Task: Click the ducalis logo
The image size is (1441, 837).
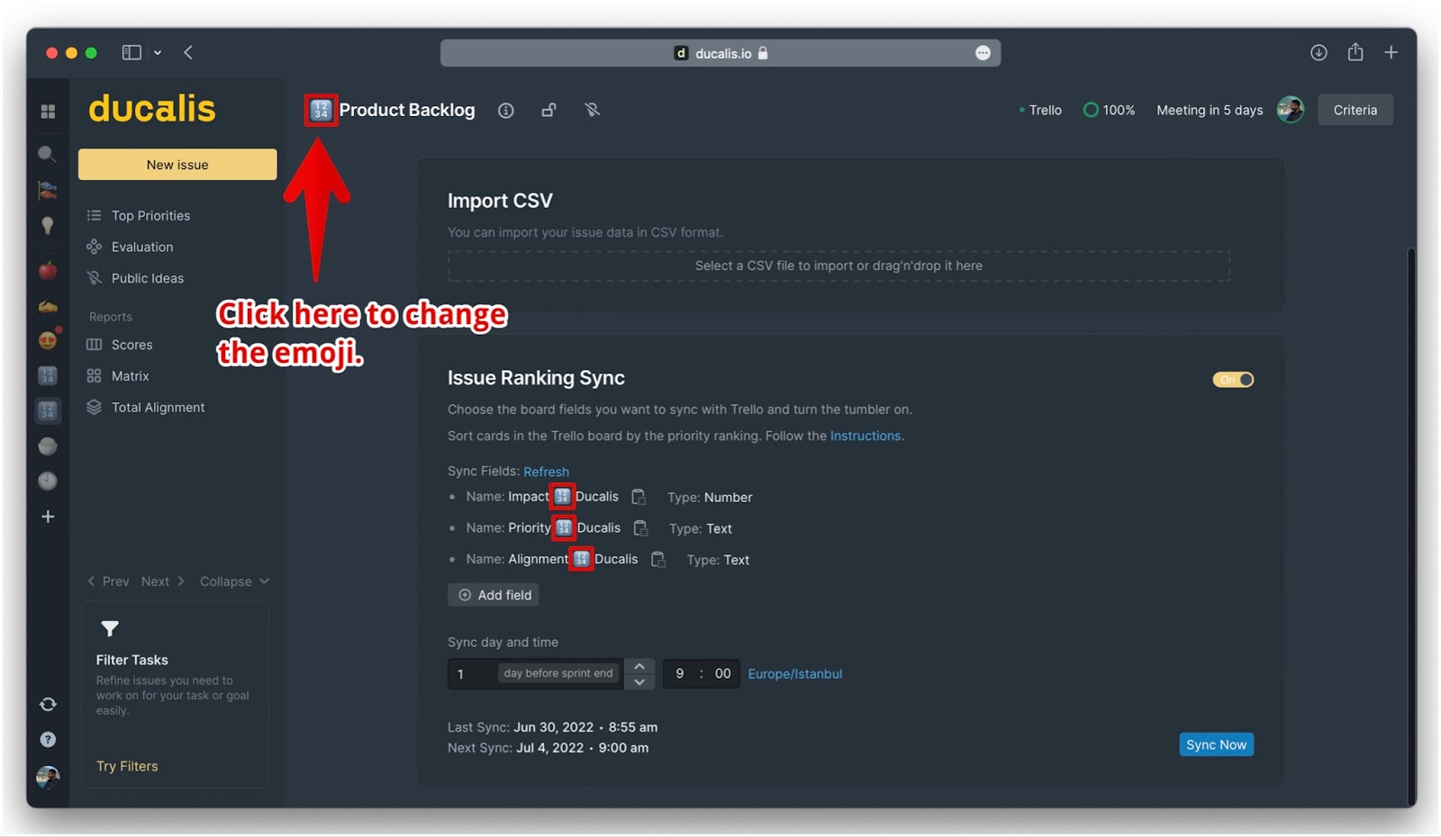Action: pos(151,109)
